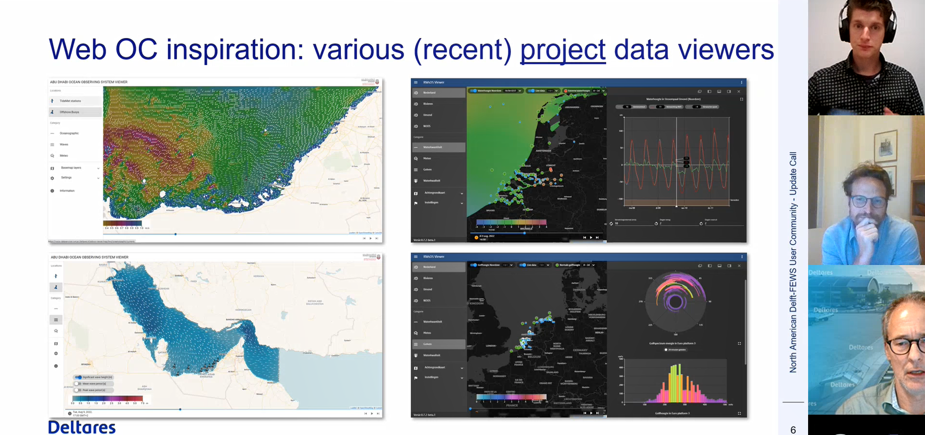925x435 pixels.
Task: Pop out chart window in water level viewer
Action: point(699,91)
